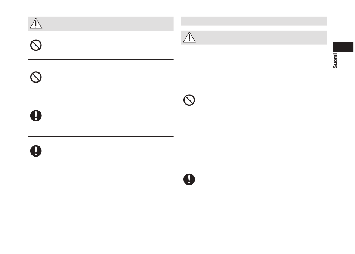Click divider line under first left exclamation section
The width and height of the screenshot is (355, 254).
(x=101, y=136)
